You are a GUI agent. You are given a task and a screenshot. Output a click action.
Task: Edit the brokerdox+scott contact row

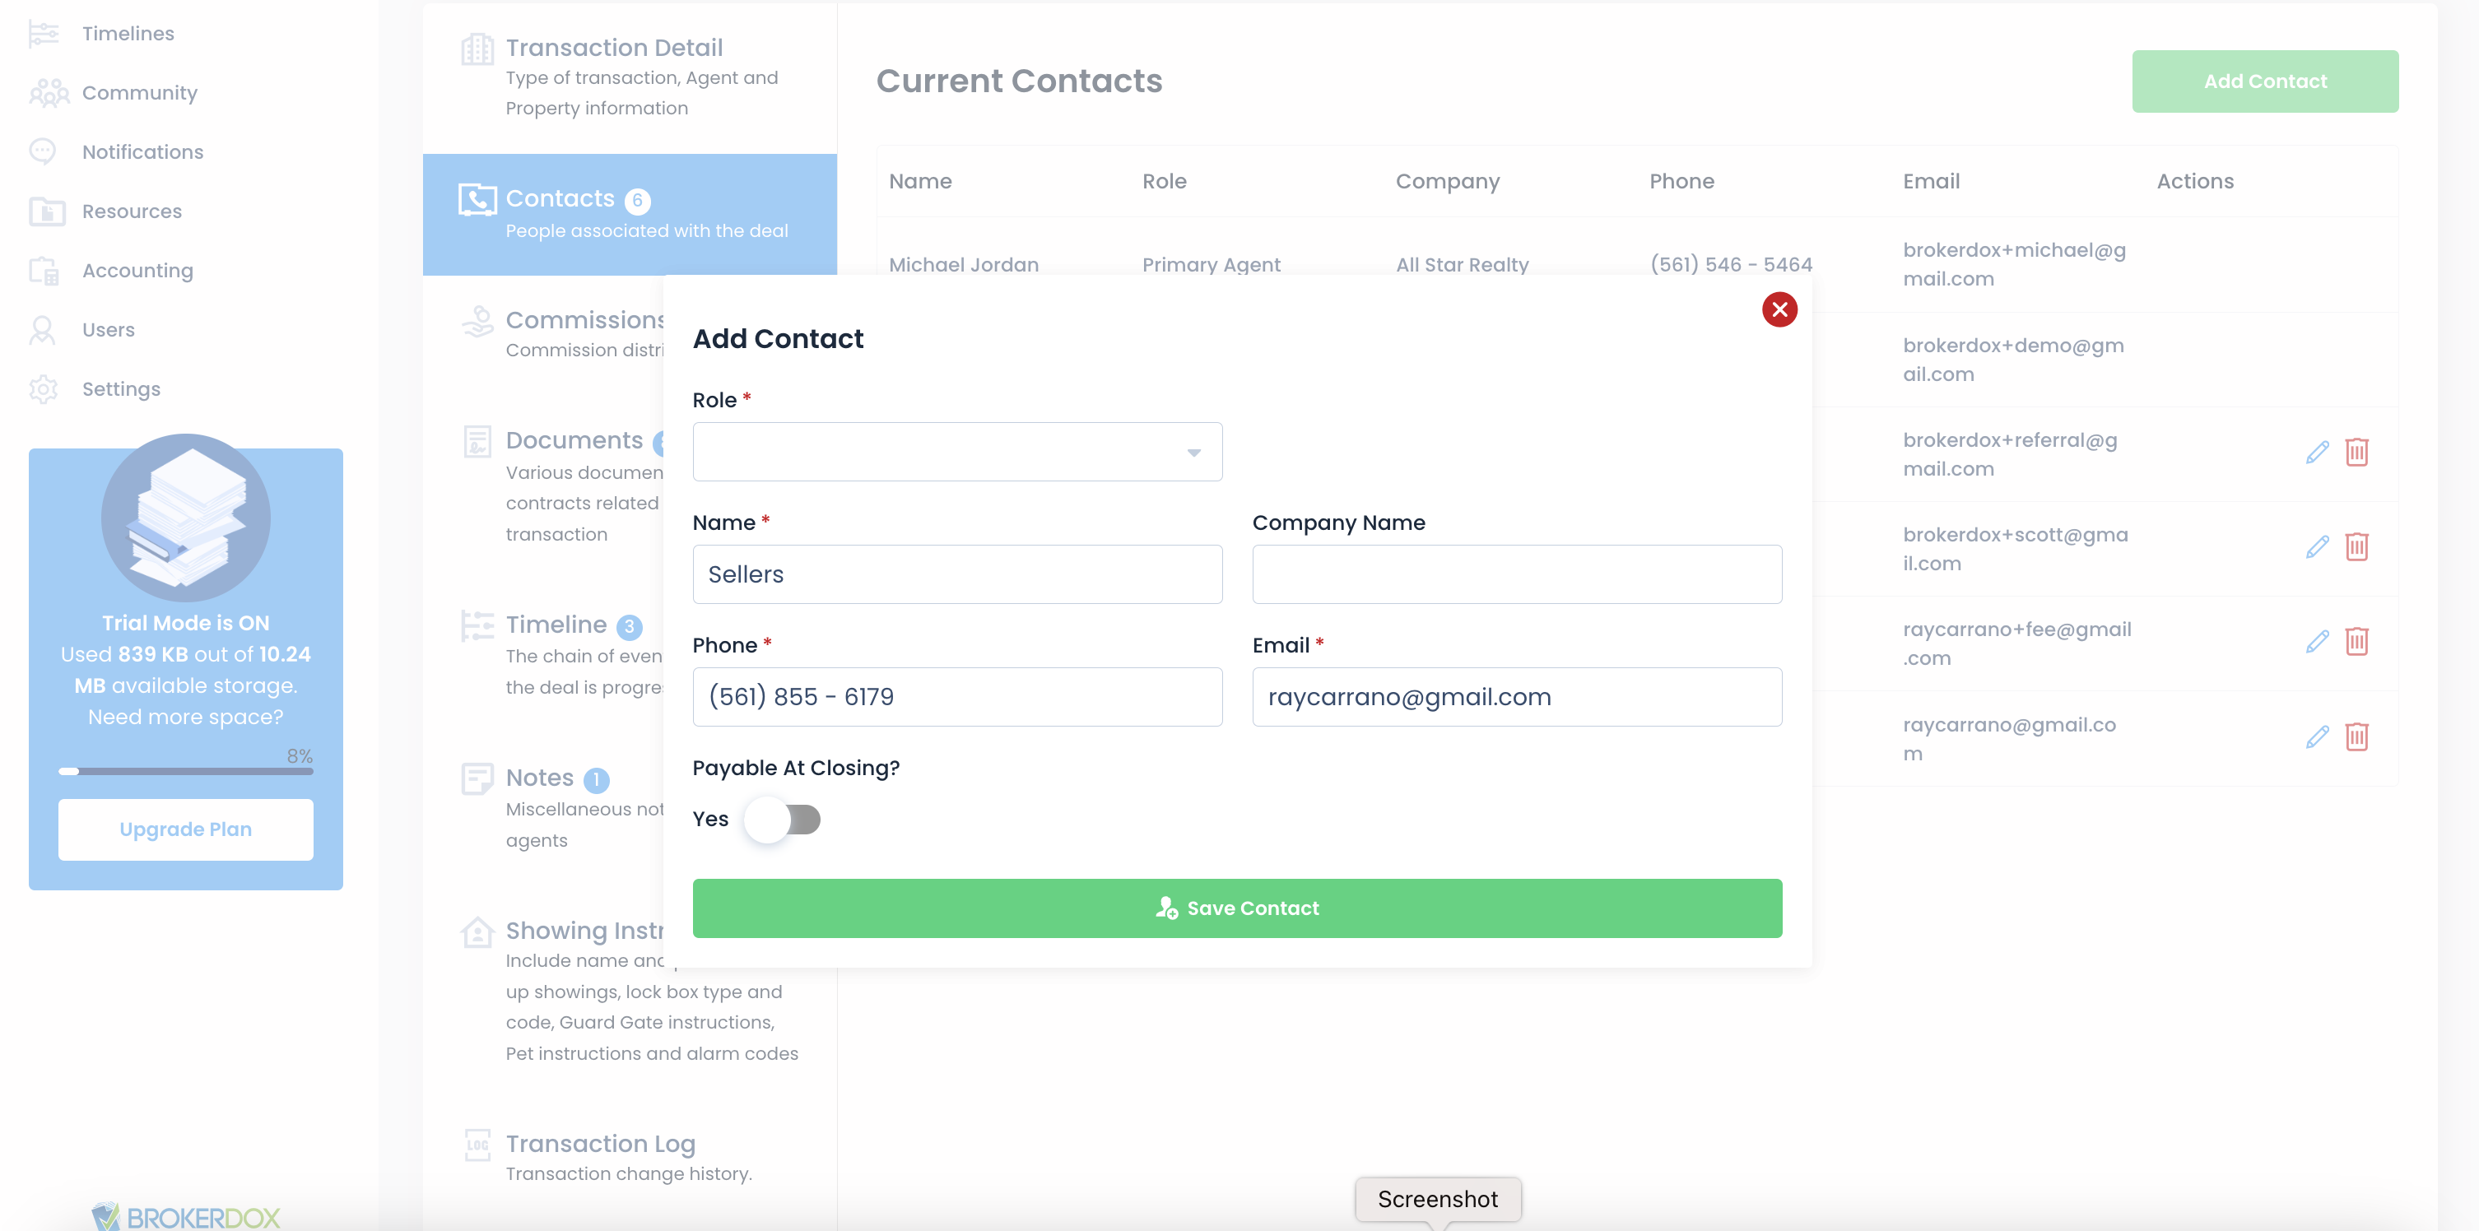(x=2316, y=548)
